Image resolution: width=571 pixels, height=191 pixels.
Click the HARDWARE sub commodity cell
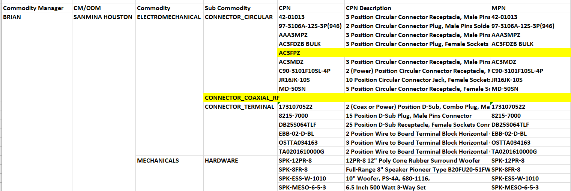[221, 161]
